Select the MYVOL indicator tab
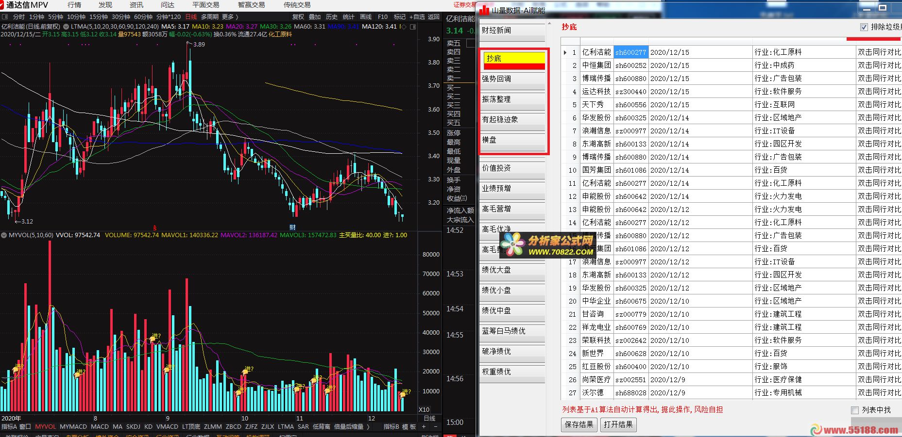 [x=46, y=427]
